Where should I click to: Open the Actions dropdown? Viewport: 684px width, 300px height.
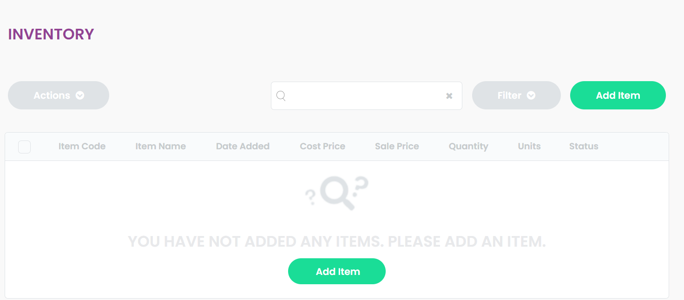coord(59,96)
